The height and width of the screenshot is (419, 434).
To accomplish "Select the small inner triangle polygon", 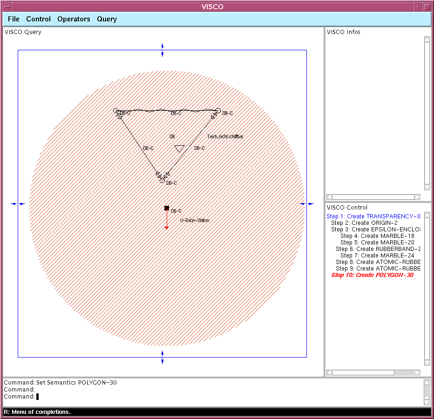I will pos(179,149).
